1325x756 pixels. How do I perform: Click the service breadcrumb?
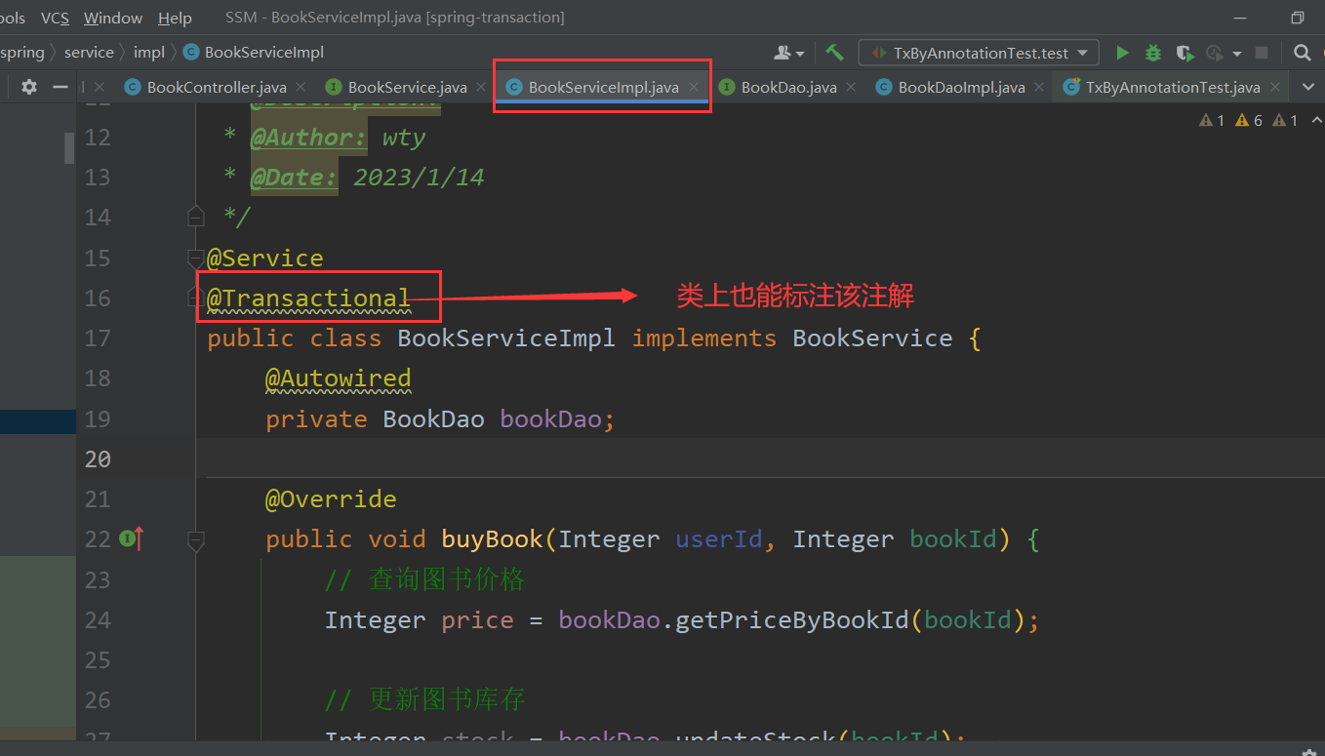tap(89, 53)
